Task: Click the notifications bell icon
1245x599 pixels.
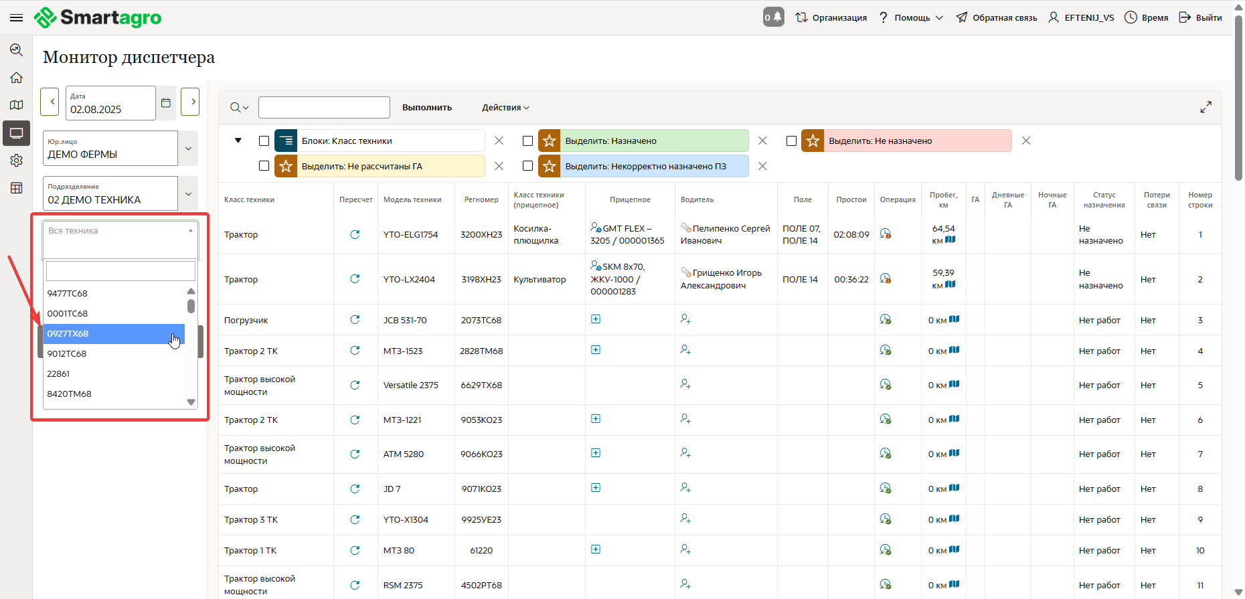Action: [x=773, y=17]
